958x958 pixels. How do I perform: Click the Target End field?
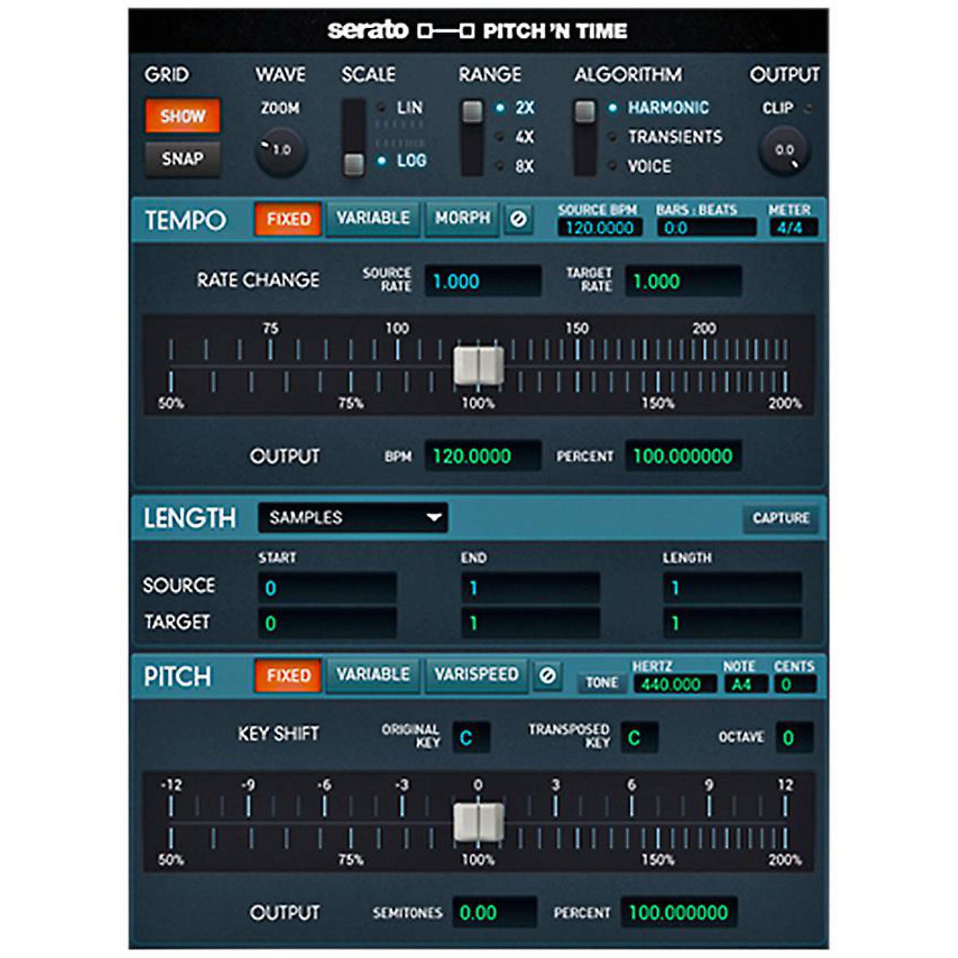pyautogui.click(x=531, y=623)
